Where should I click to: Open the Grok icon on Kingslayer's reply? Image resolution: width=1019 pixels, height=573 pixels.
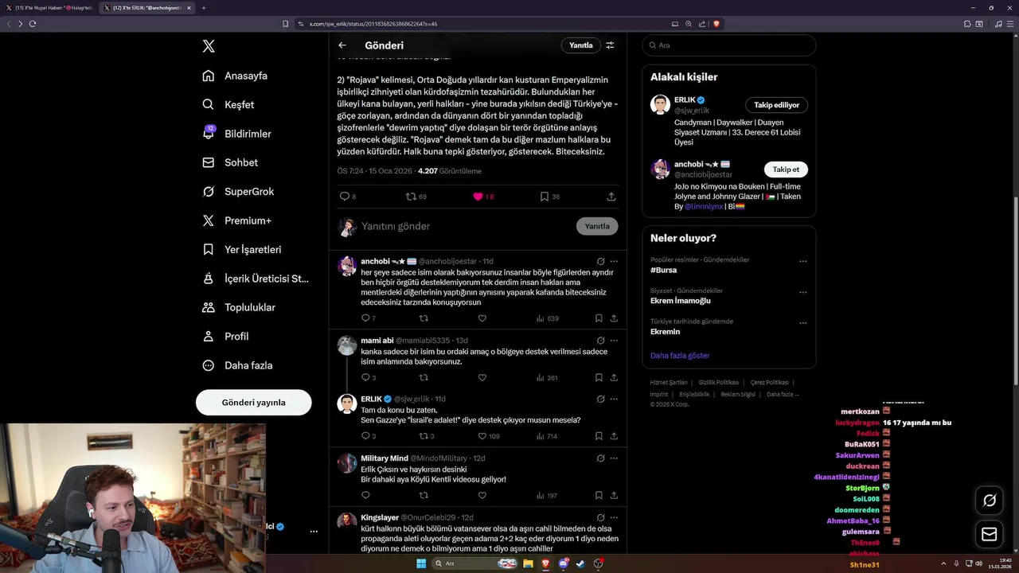coord(600,518)
